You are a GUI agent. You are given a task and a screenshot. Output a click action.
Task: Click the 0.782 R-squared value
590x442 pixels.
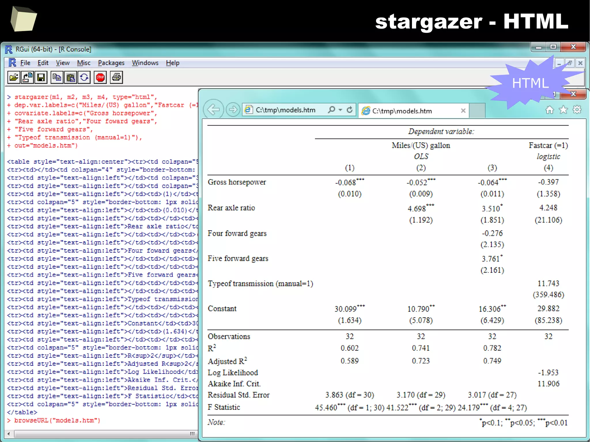(492, 348)
